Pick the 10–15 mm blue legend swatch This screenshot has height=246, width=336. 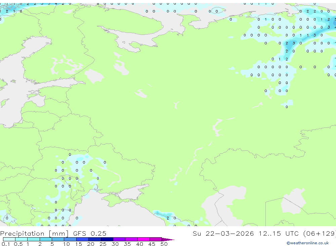(70, 239)
